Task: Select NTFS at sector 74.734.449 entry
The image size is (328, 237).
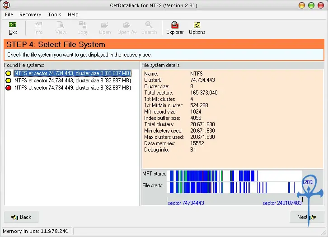Action: pos(73,88)
